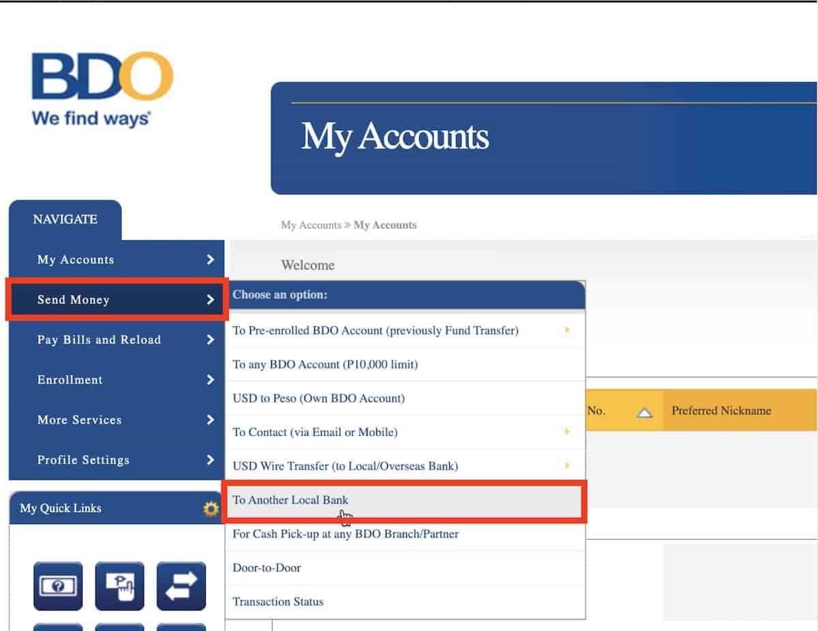Expand To Contact submenu arrow
The height and width of the screenshot is (631, 818).
click(x=567, y=431)
